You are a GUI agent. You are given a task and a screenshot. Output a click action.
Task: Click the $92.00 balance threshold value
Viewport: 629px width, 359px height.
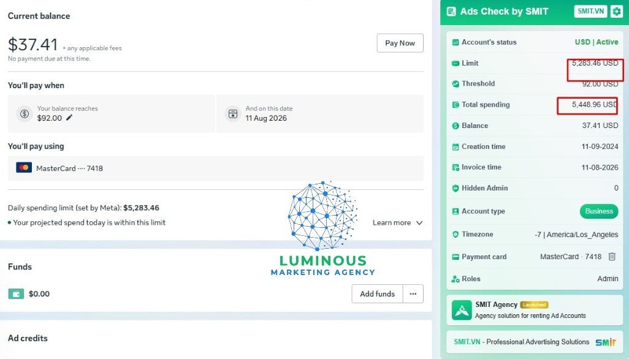pyautogui.click(x=49, y=118)
